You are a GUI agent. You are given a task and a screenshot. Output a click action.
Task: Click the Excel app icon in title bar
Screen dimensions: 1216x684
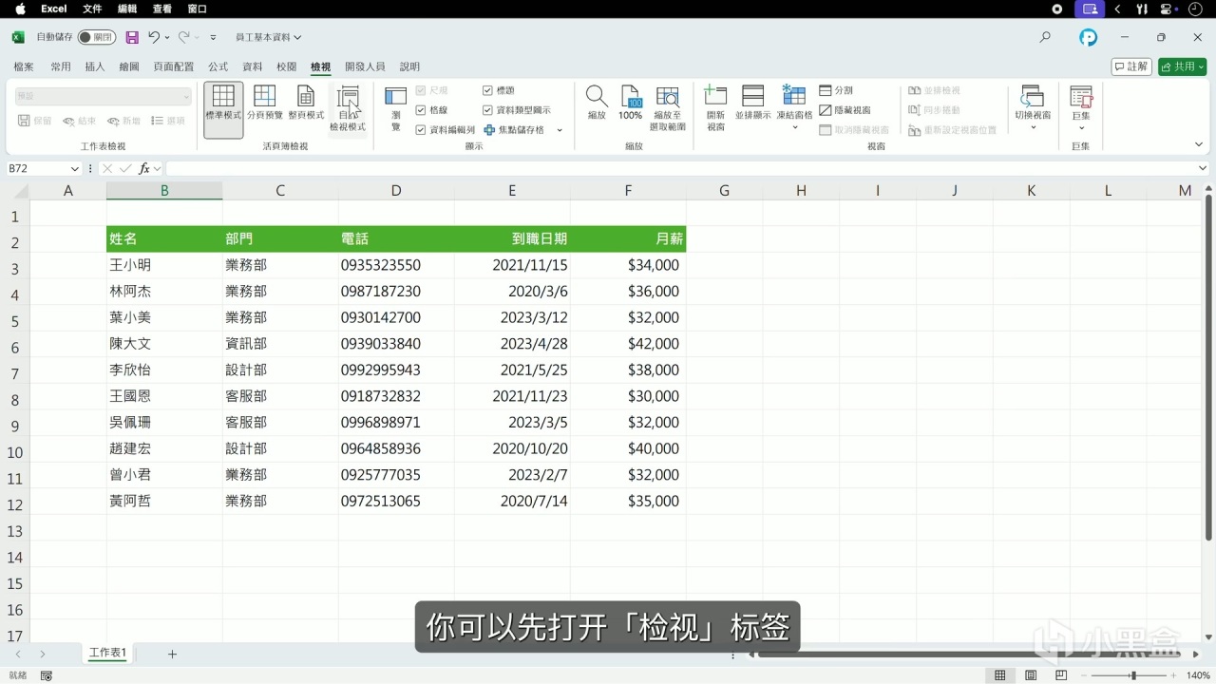18,37
